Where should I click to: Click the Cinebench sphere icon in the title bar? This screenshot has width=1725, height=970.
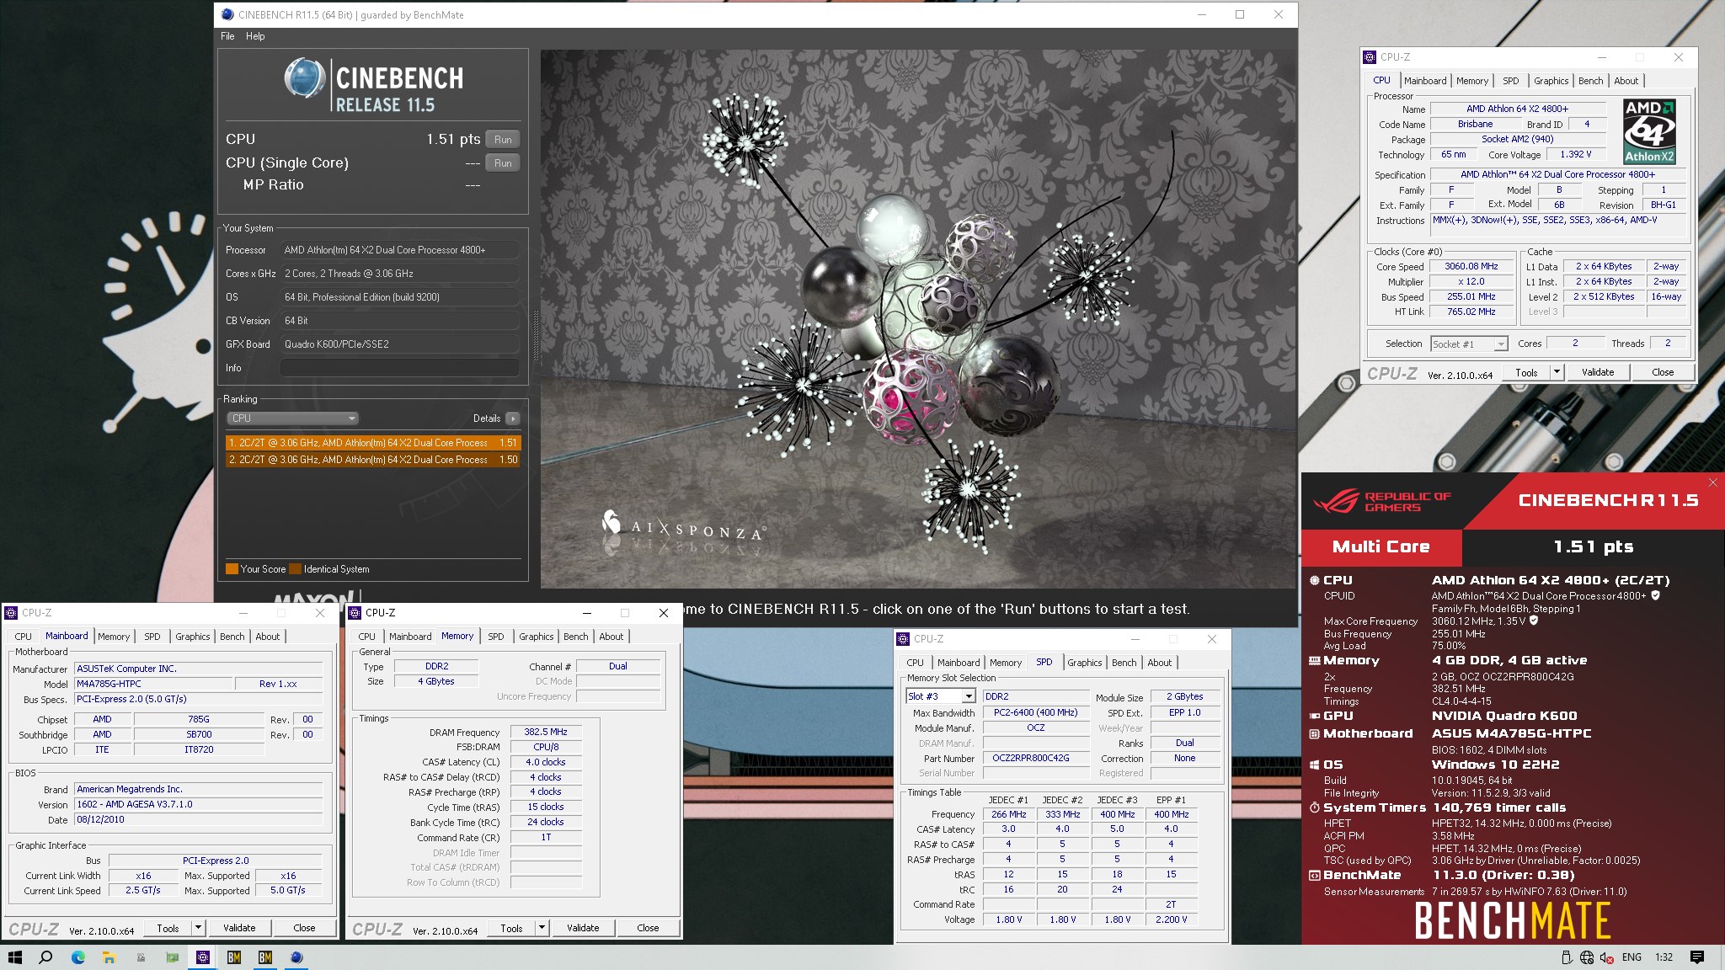click(227, 14)
